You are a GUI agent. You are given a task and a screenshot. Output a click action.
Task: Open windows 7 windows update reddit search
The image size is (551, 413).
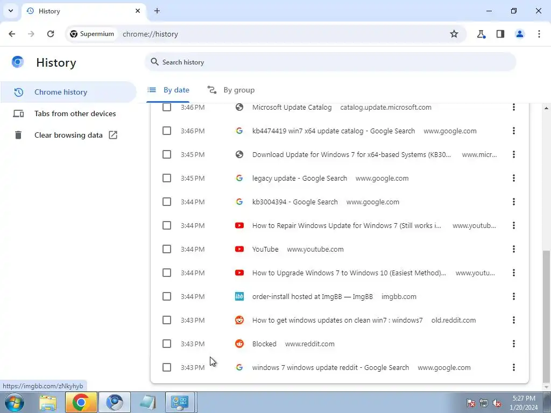pyautogui.click(x=330, y=367)
